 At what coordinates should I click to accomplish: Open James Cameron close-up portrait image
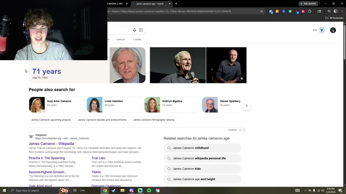pyautogui.click(x=128, y=65)
